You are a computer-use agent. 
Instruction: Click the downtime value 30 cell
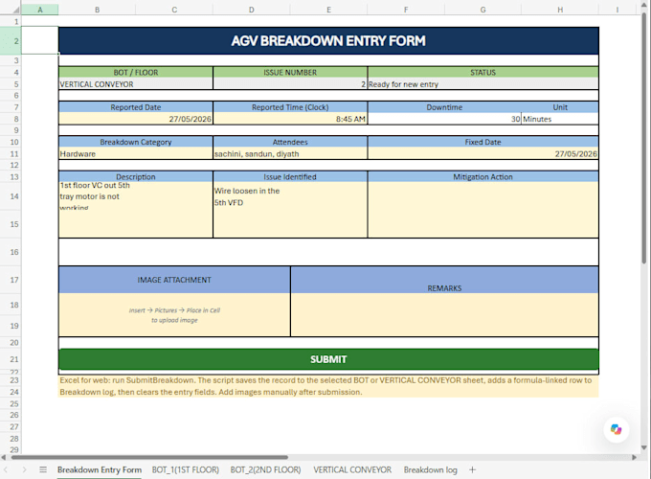444,119
